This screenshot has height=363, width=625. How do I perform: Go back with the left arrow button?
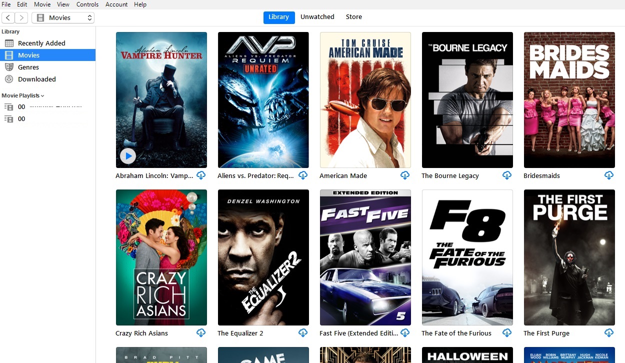(x=8, y=17)
